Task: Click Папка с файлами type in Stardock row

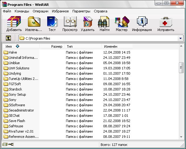Action: click(79, 89)
